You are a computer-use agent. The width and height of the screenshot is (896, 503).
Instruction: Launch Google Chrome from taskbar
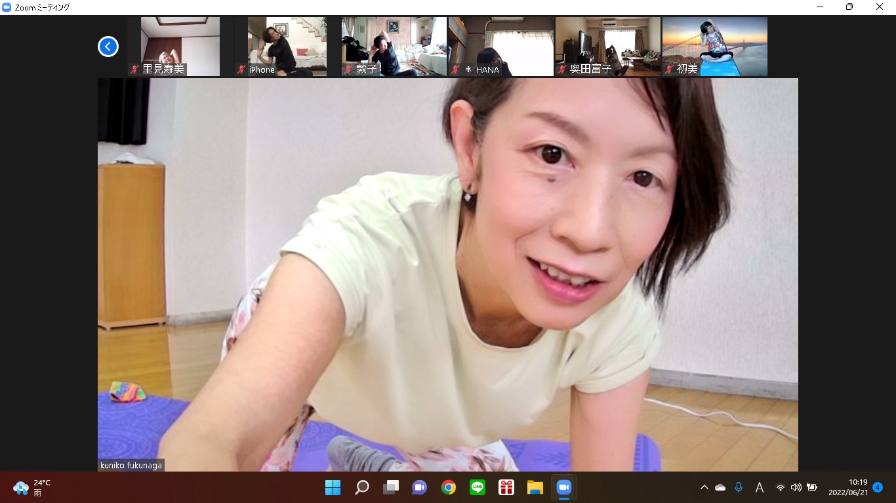(x=449, y=487)
